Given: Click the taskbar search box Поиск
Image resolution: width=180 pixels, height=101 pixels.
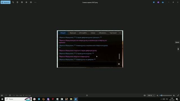Looking at the screenshot, I should (18, 99).
